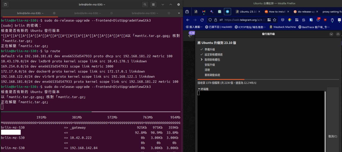Screen dimensions: 342x152
Task: Show site security lock info
Action: [216, 20]
